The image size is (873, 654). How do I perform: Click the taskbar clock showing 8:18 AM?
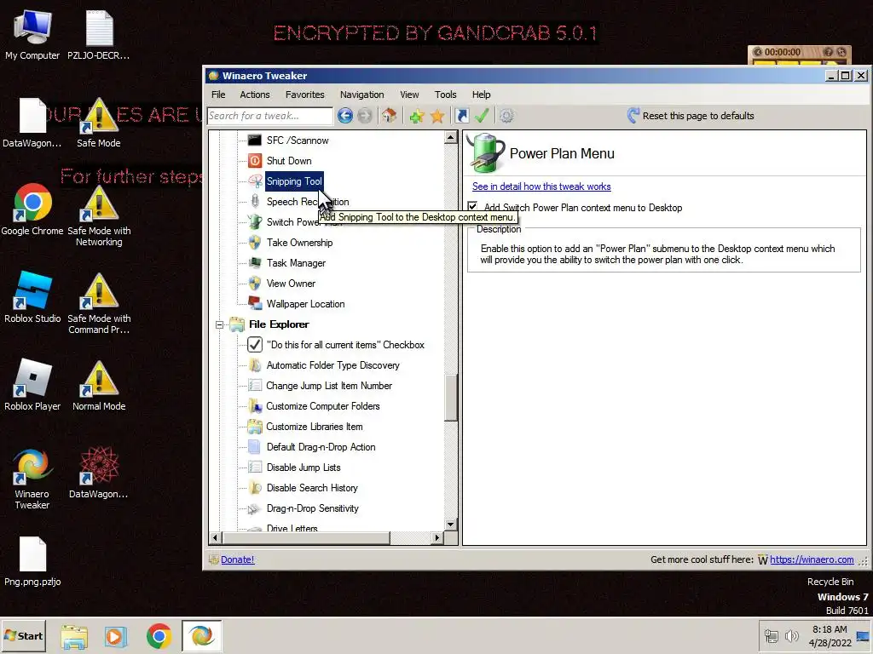click(830, 635)
